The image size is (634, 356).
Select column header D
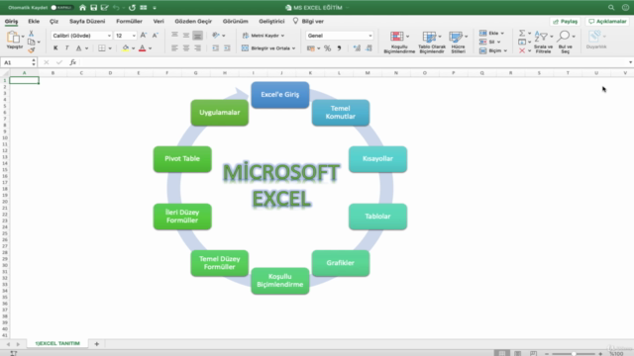tap(110, 73)
